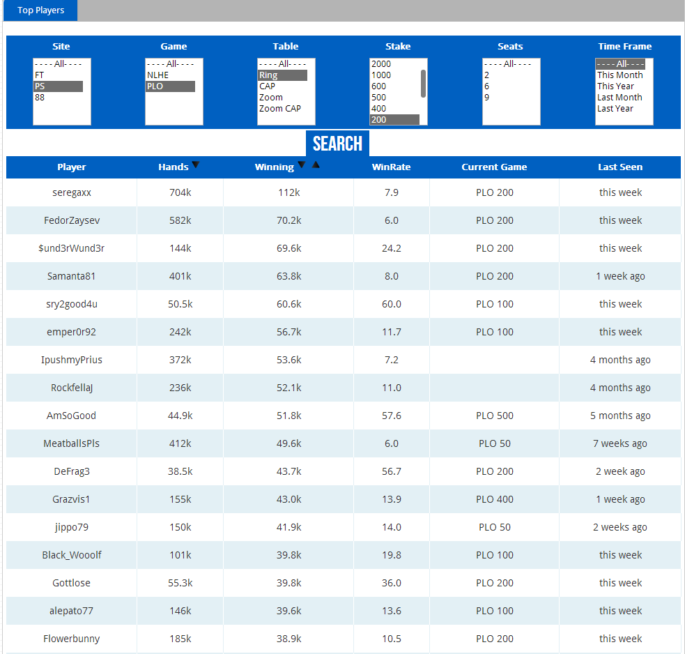Click the Current Game column header
The width and height of the screenshot is (685, 654).
click(x=494, y=167)
